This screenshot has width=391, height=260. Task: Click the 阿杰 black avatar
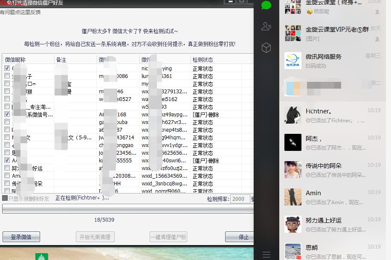293,142
